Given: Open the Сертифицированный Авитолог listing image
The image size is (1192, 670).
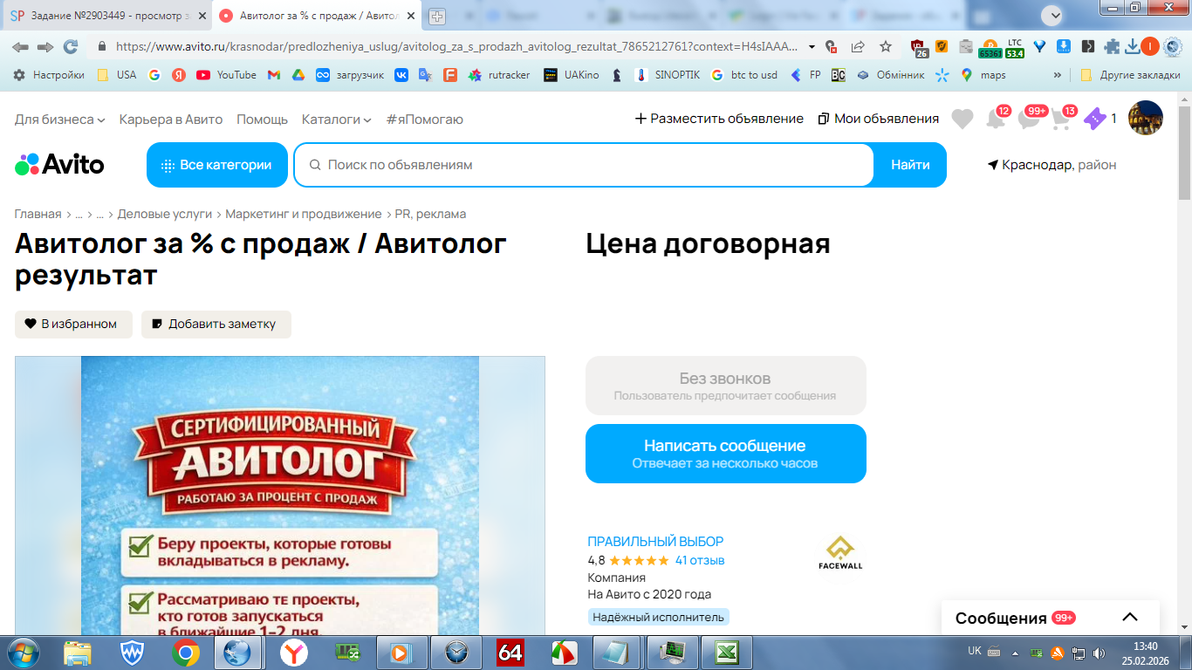Looking at the screenshot, I should click(x=280, y=496).
